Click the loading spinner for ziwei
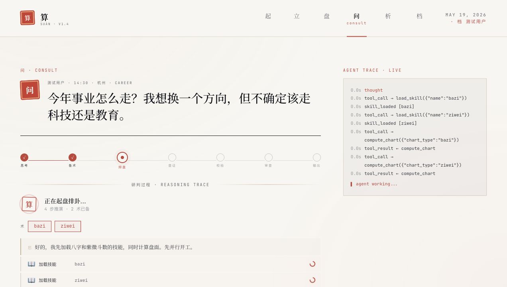The width and height of the screenshot is (507, 287). pyautogui.click(x=312, y=280)
